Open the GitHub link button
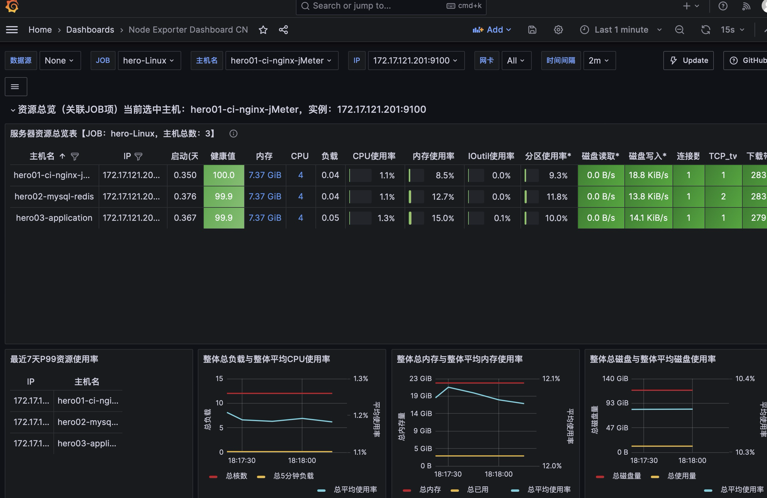 tap(746, 61)
